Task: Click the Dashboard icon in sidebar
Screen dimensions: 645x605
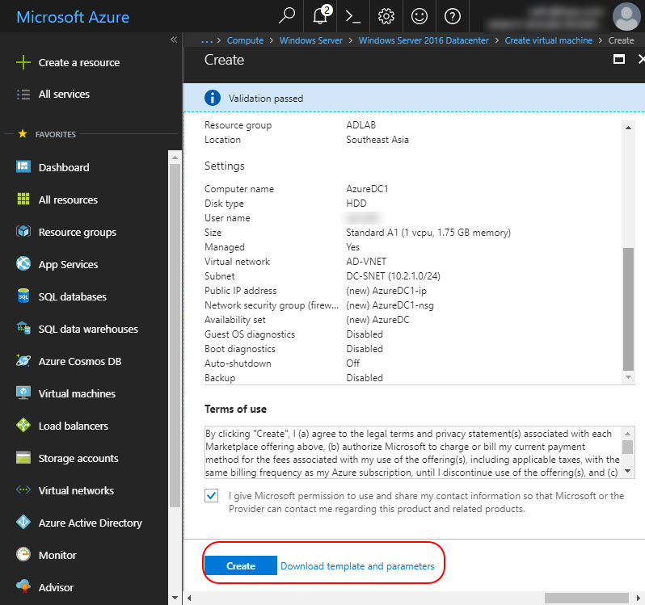Action: pyautogui.click(x=23, y=167)
